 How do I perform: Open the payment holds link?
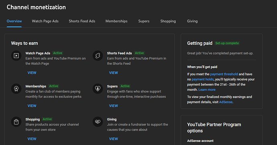pos(203,79)
